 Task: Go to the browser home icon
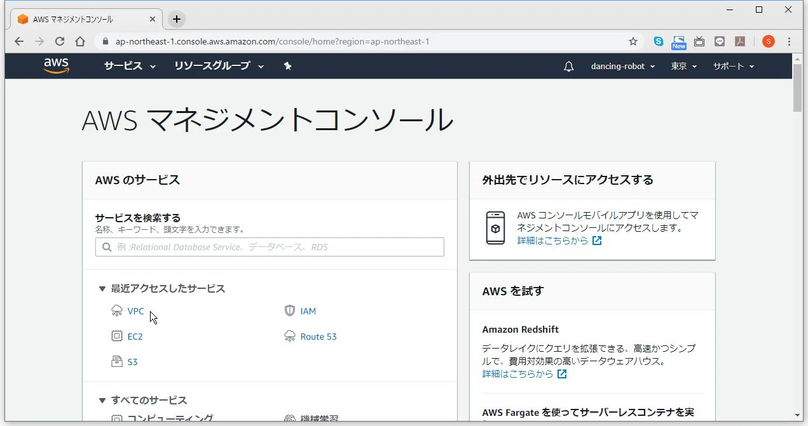coord(80,41)
